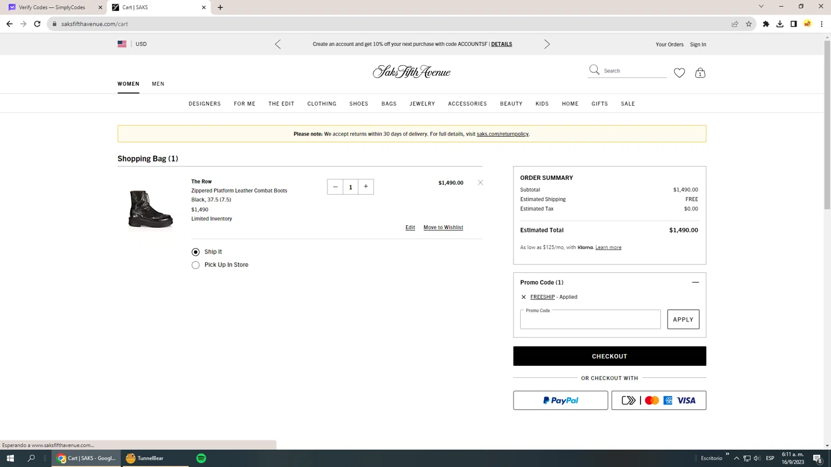Image resolution: width=831 pixels, height=467 pixels.
Task: Increase item quantity with plus button
Action: (x=366, y=187)
